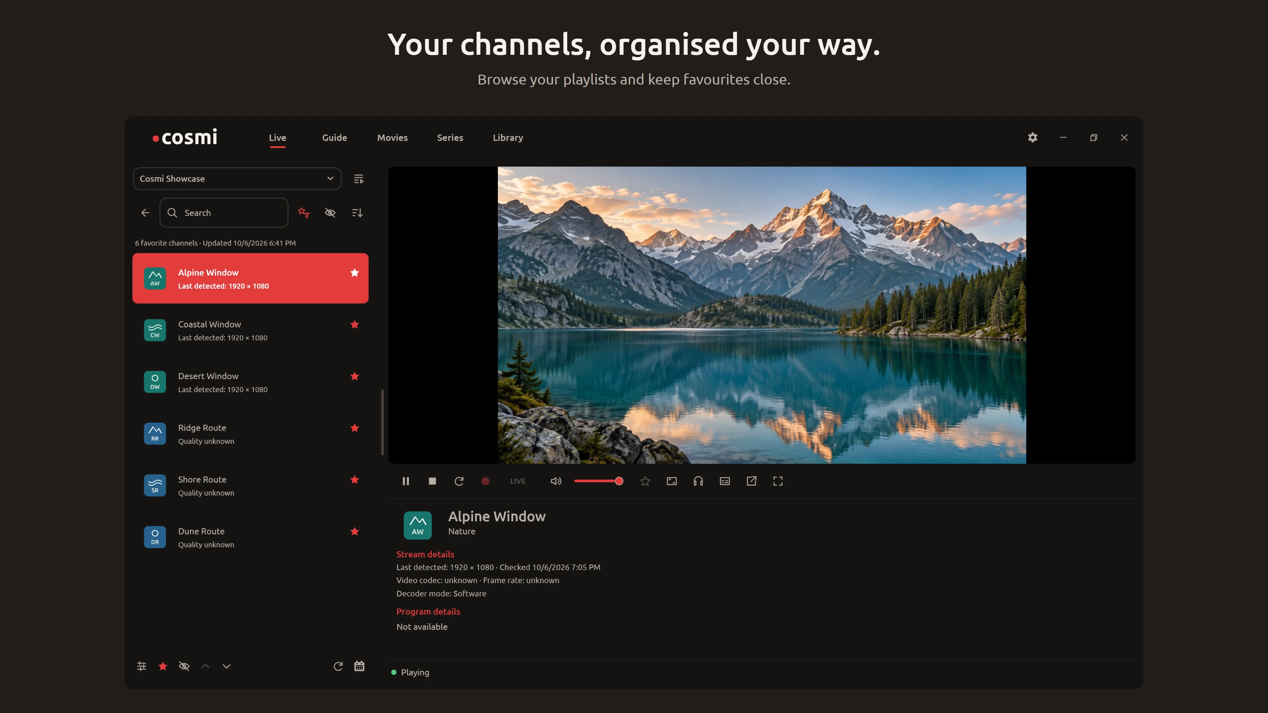Select the Dune Route channel
Image resolution: width=1268 pixels, height=713 pixels.
tap(251, 537)
